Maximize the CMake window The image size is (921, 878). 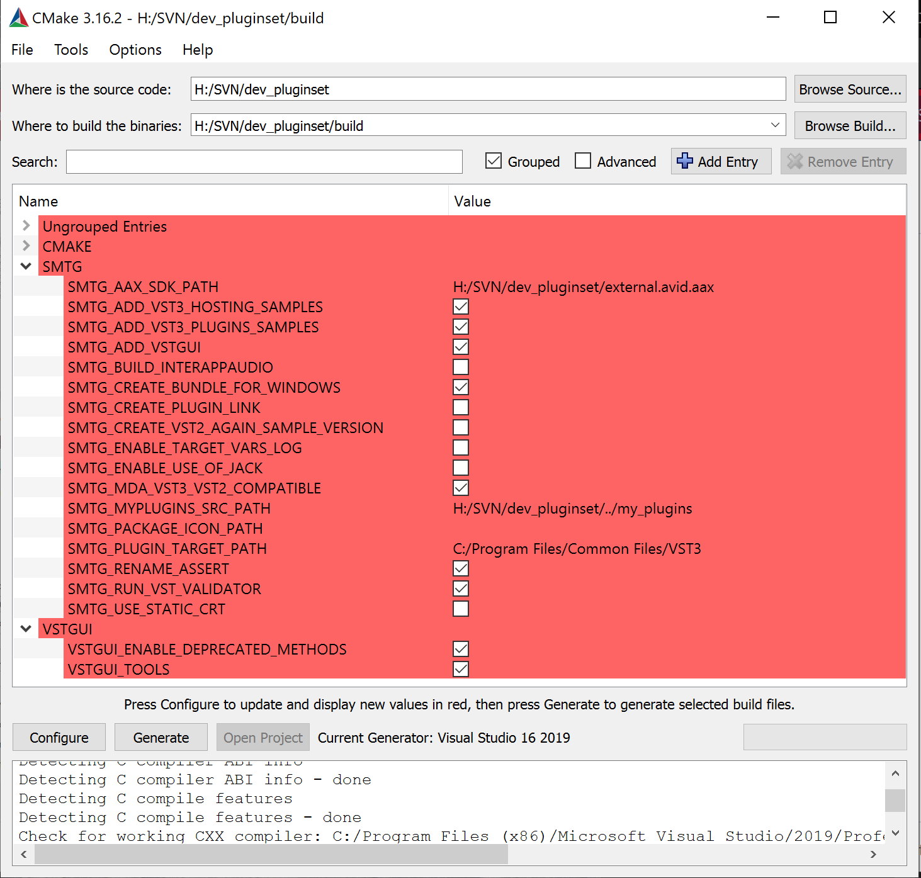point(830,18)
